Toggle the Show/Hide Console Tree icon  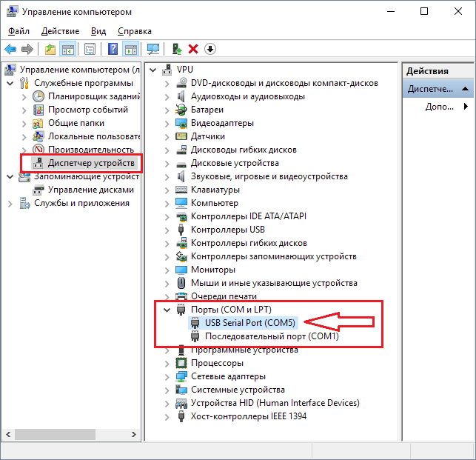point(67,49)
